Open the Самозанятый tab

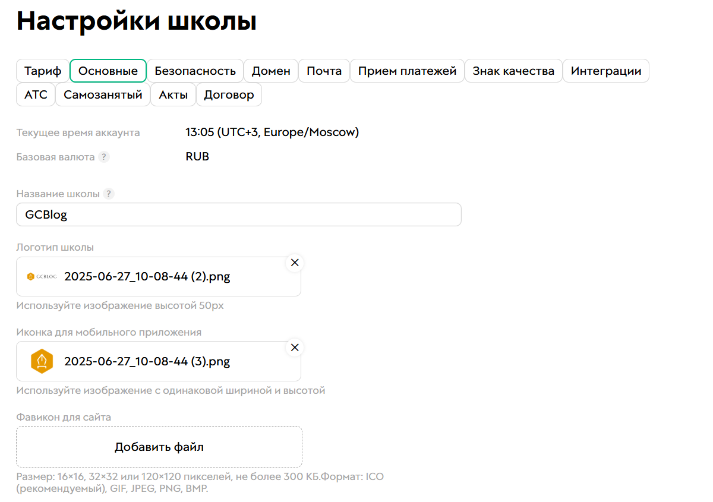pyautogui.click(x=103, y=94)
